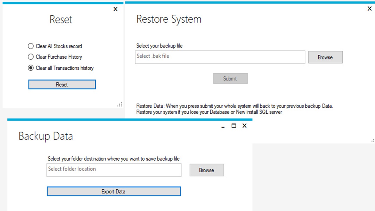Close the Restore System window
The image size is (375, 211).
[369, 9]
